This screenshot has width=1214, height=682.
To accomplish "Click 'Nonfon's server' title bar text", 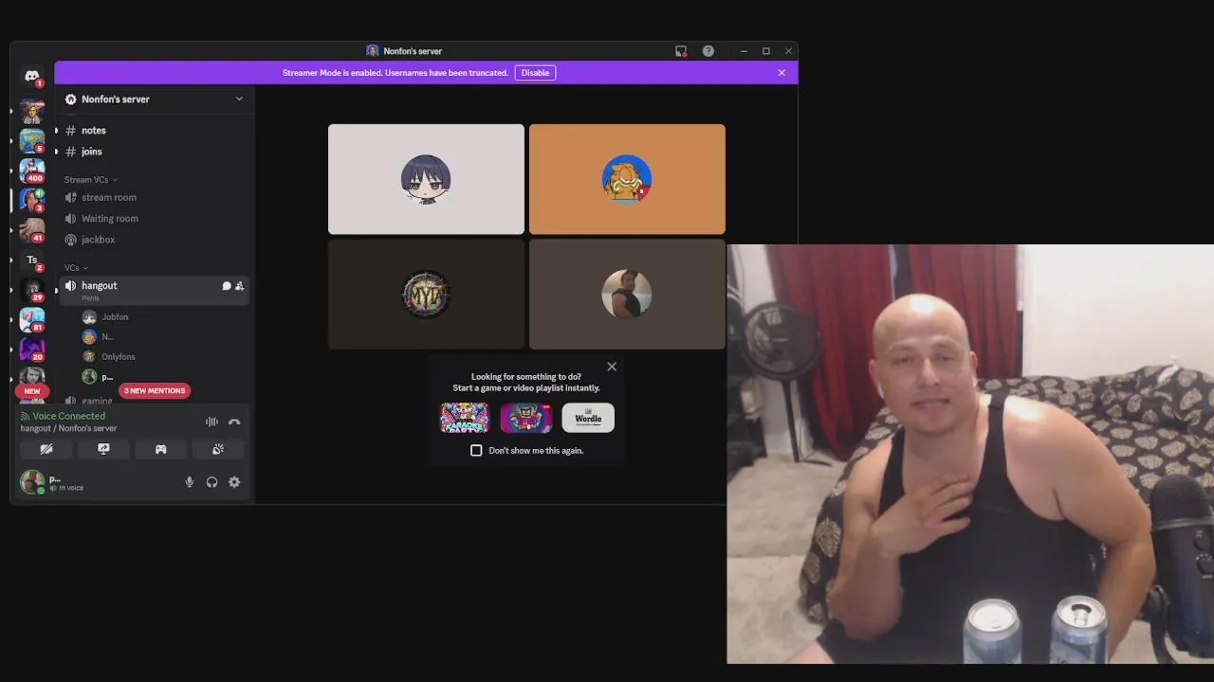I will click(413, 51).
